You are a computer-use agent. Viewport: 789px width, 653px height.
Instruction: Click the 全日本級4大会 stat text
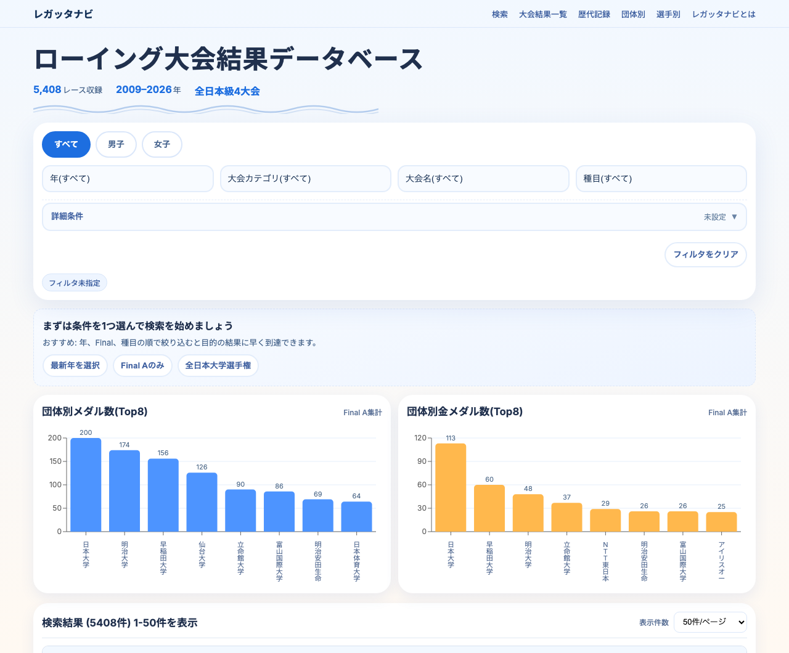click(227, 91)
